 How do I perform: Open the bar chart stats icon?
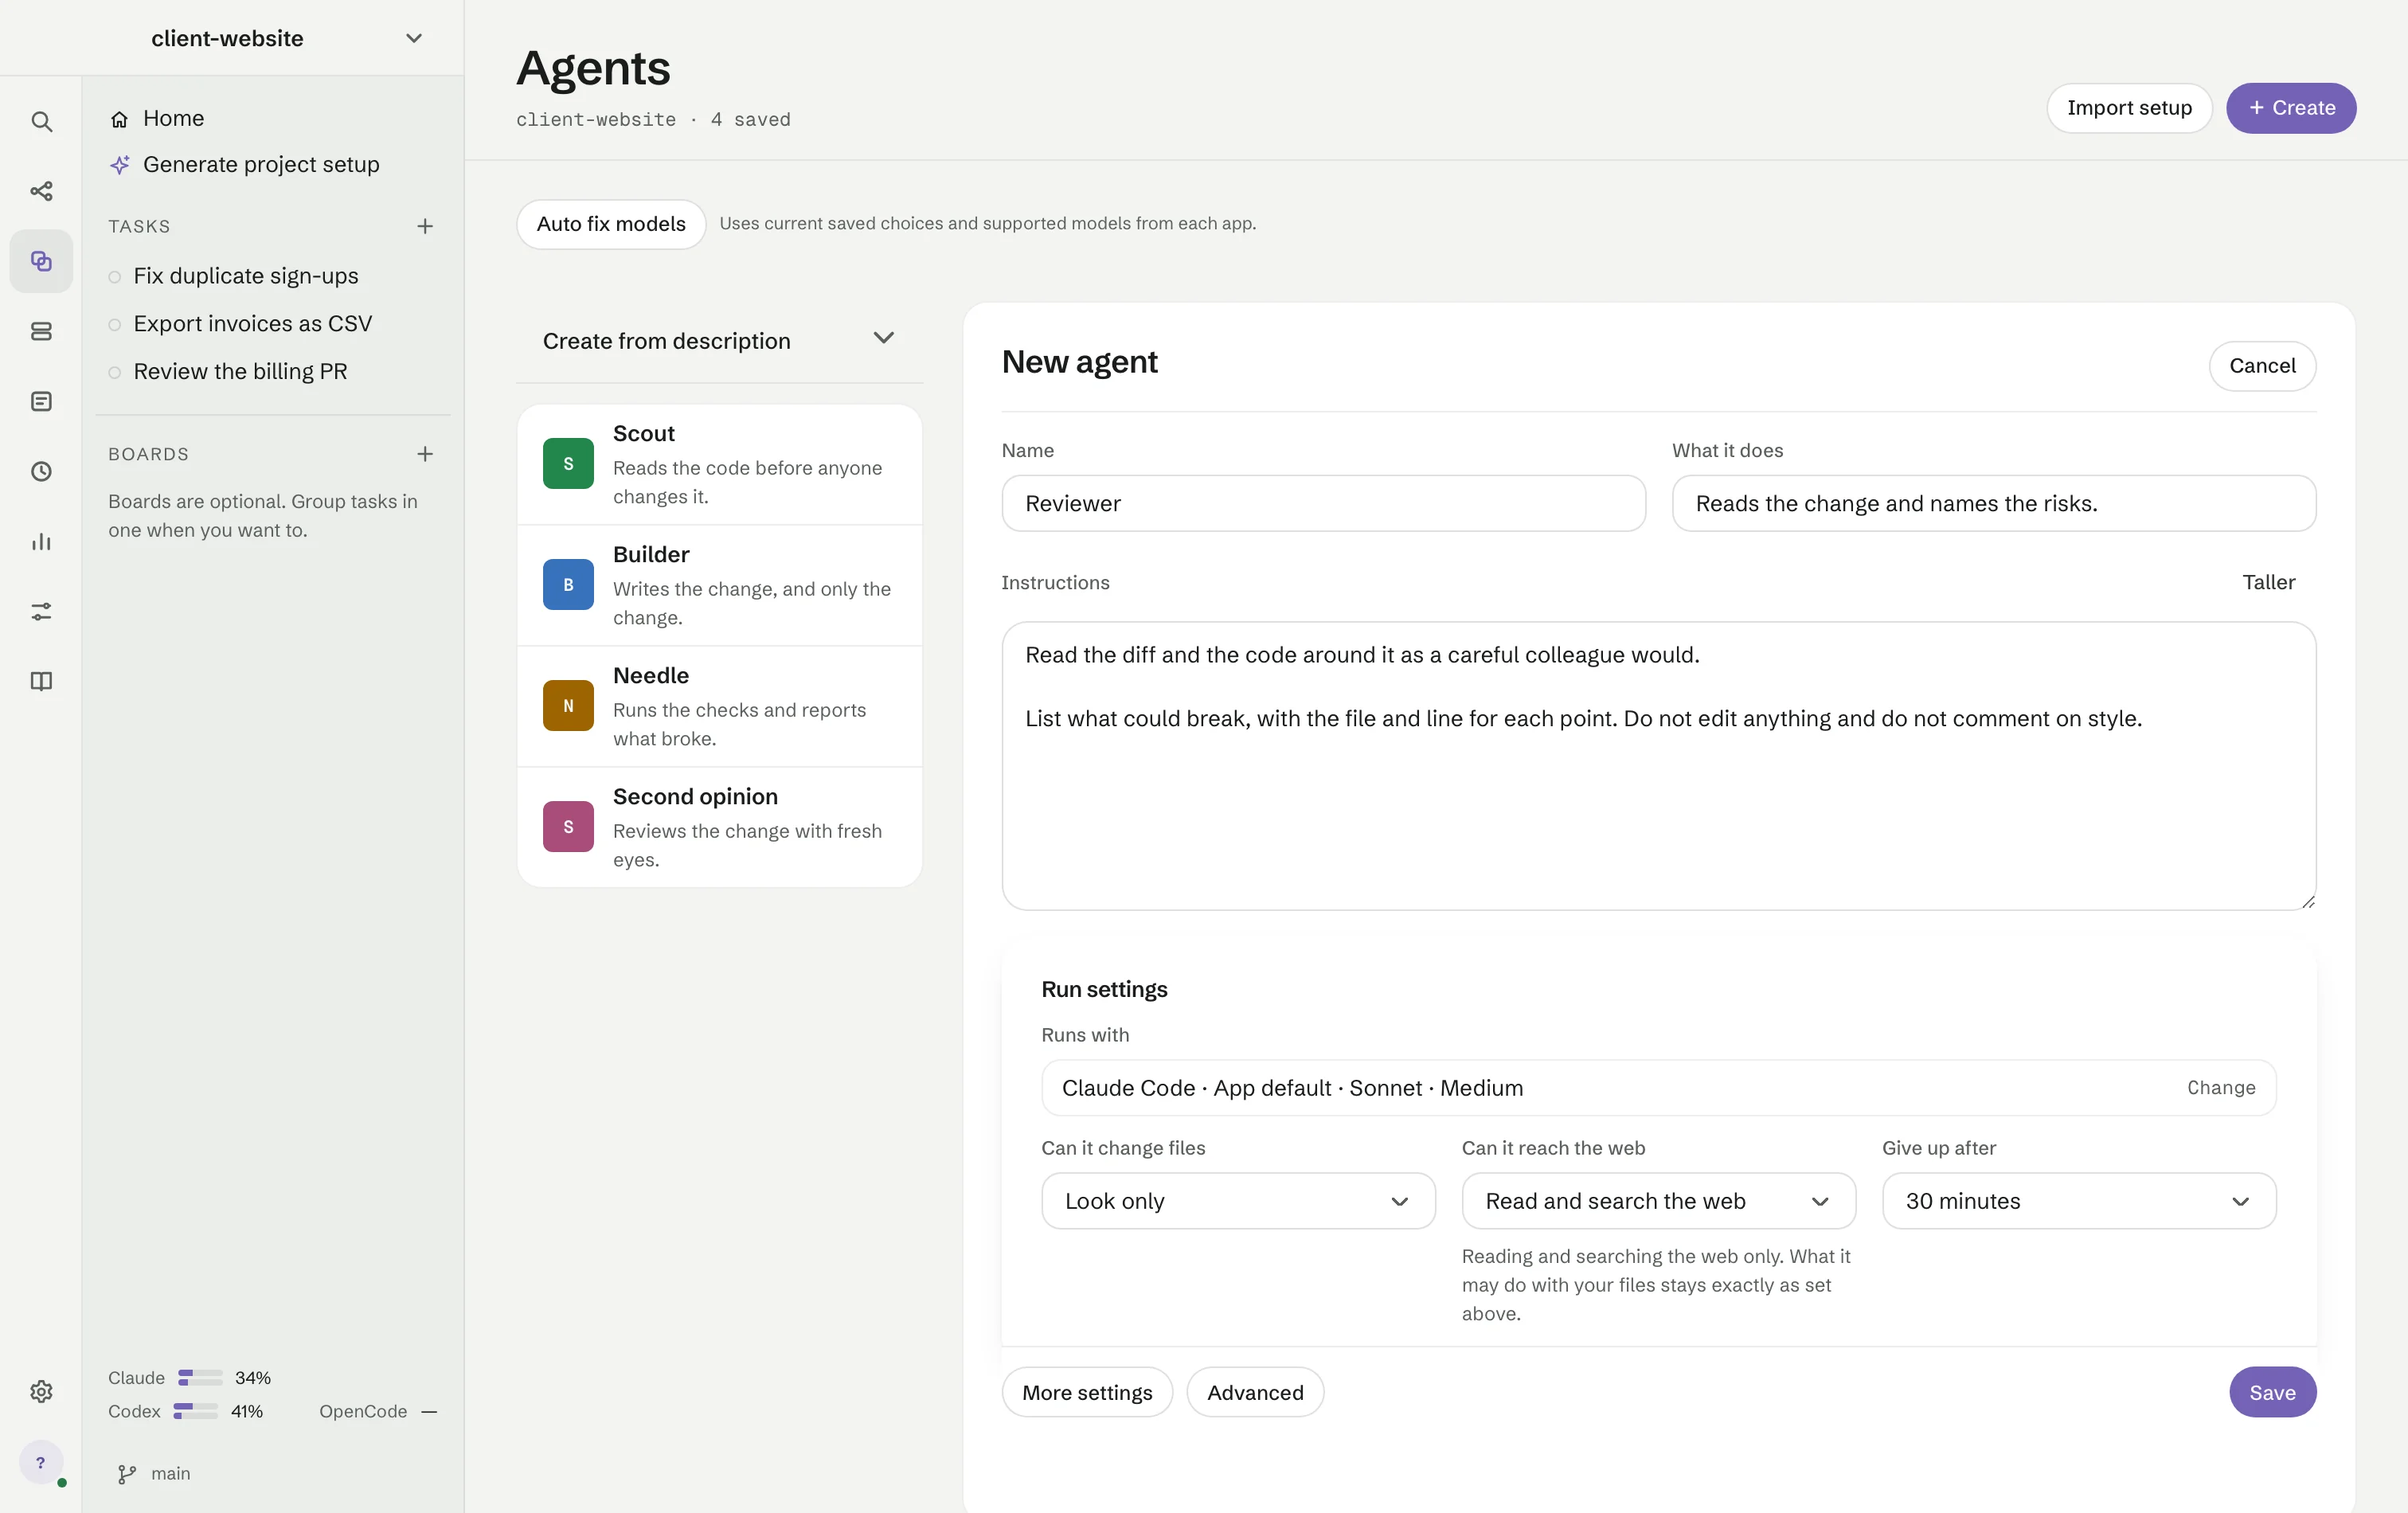point(41,541)
